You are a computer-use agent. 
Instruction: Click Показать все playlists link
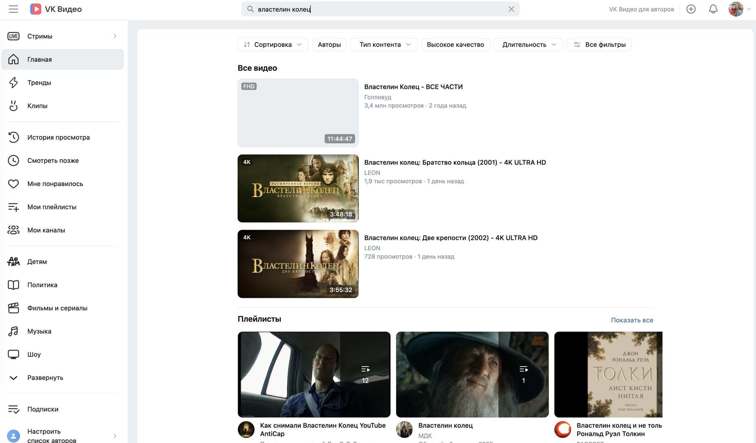click(632, 320)
